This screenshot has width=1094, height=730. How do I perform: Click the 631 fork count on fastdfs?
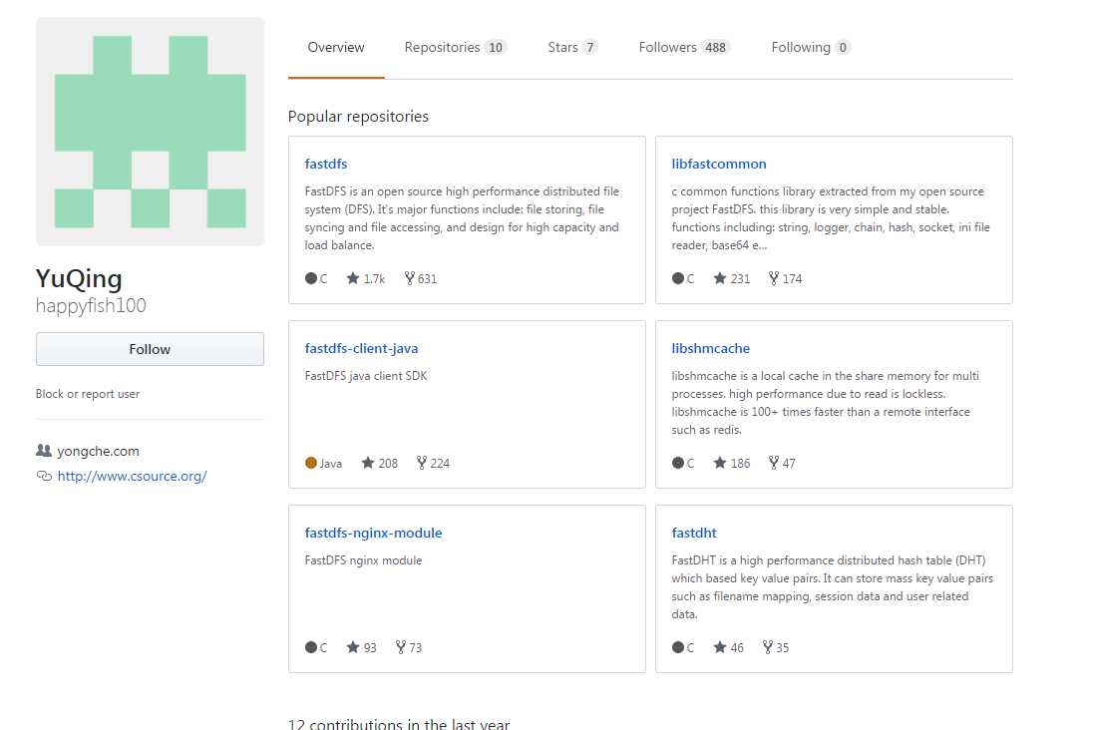(427, 278)
